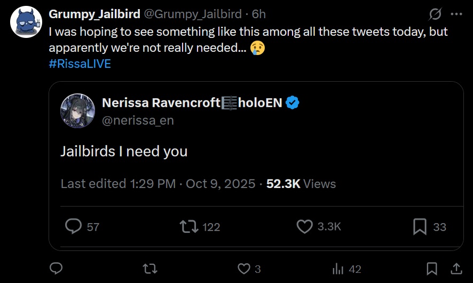473x283 pixels.
Task: Reply to Grumpy_Jailbird's tweet
Action: (57, 268)
